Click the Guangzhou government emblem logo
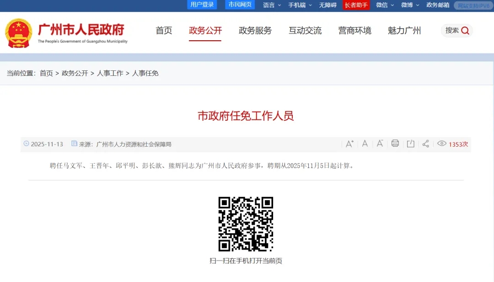This screenshot has height=282, width=494. tap(19, 33)
